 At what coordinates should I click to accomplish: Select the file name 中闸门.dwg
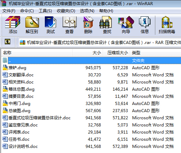tap(20, 104)
